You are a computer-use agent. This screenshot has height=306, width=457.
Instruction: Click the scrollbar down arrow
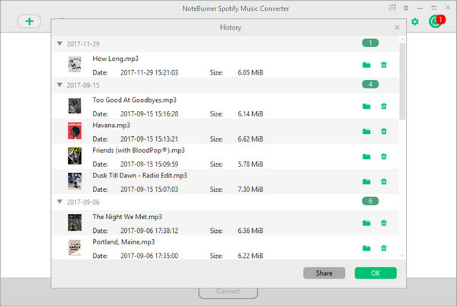click(x=402, y=256)
